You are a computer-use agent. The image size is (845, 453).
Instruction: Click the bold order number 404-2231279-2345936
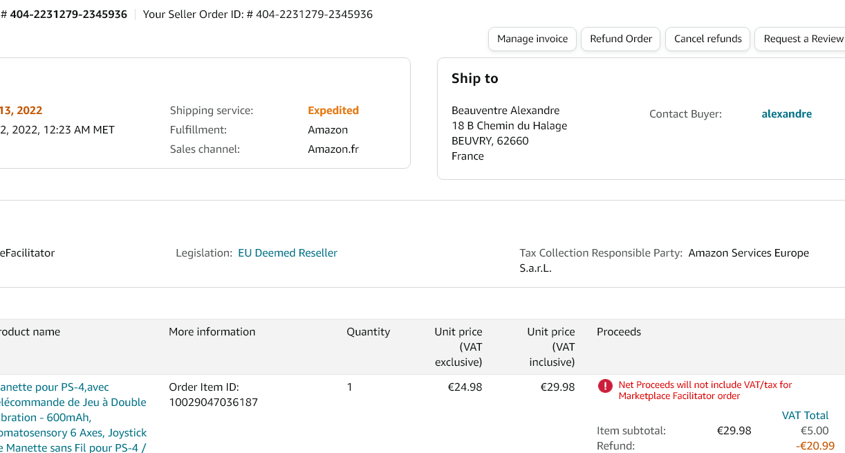tap(68, 14)
